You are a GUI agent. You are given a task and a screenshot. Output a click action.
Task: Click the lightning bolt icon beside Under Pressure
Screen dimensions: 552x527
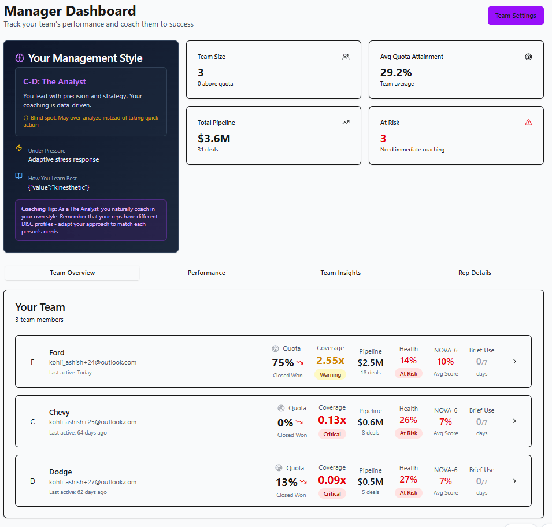(18, 148)
